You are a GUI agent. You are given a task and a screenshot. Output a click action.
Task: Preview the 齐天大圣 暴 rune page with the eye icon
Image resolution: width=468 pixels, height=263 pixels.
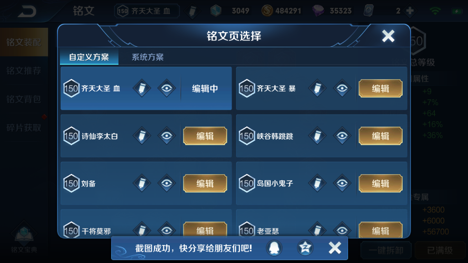342,88
